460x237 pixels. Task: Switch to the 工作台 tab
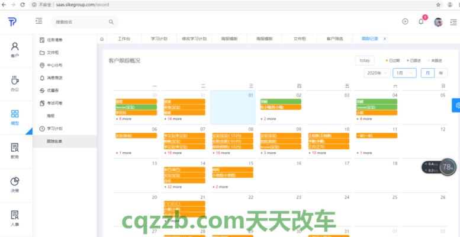tap(124, 39)
